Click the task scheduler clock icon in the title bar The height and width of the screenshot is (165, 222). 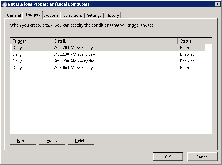(5, 5)
